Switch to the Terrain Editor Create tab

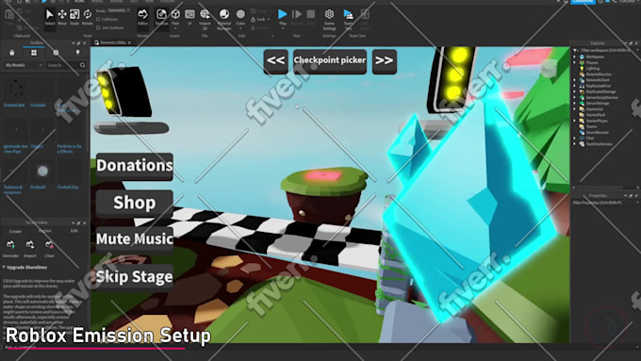point(15,232)
